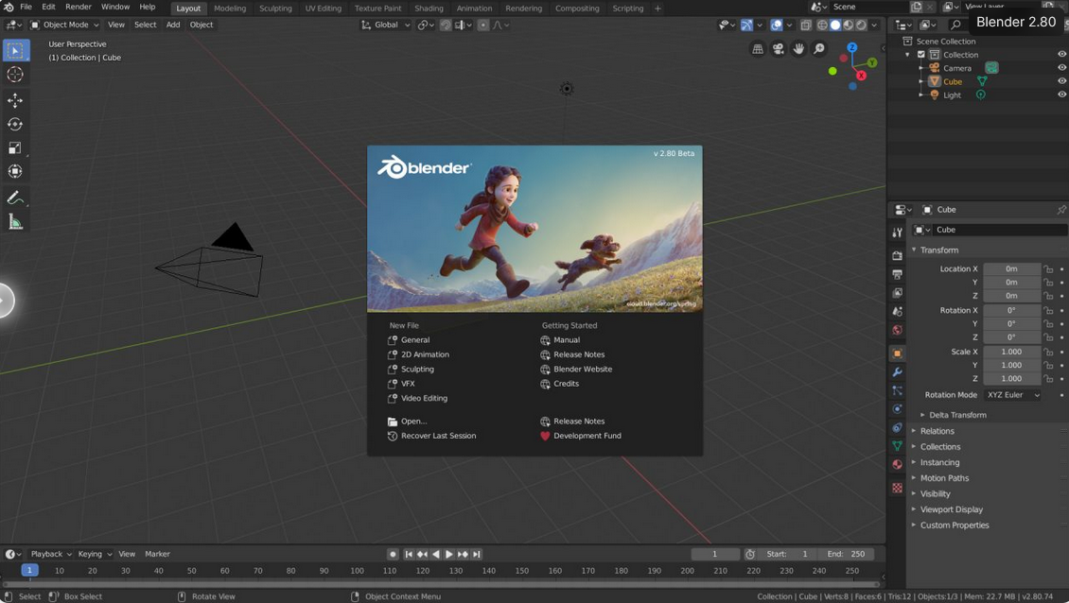Switch to the Modeling workspace tab
Image resolution: width=1069 pixels, height=603 pixels.
click(x=230, y=9)
